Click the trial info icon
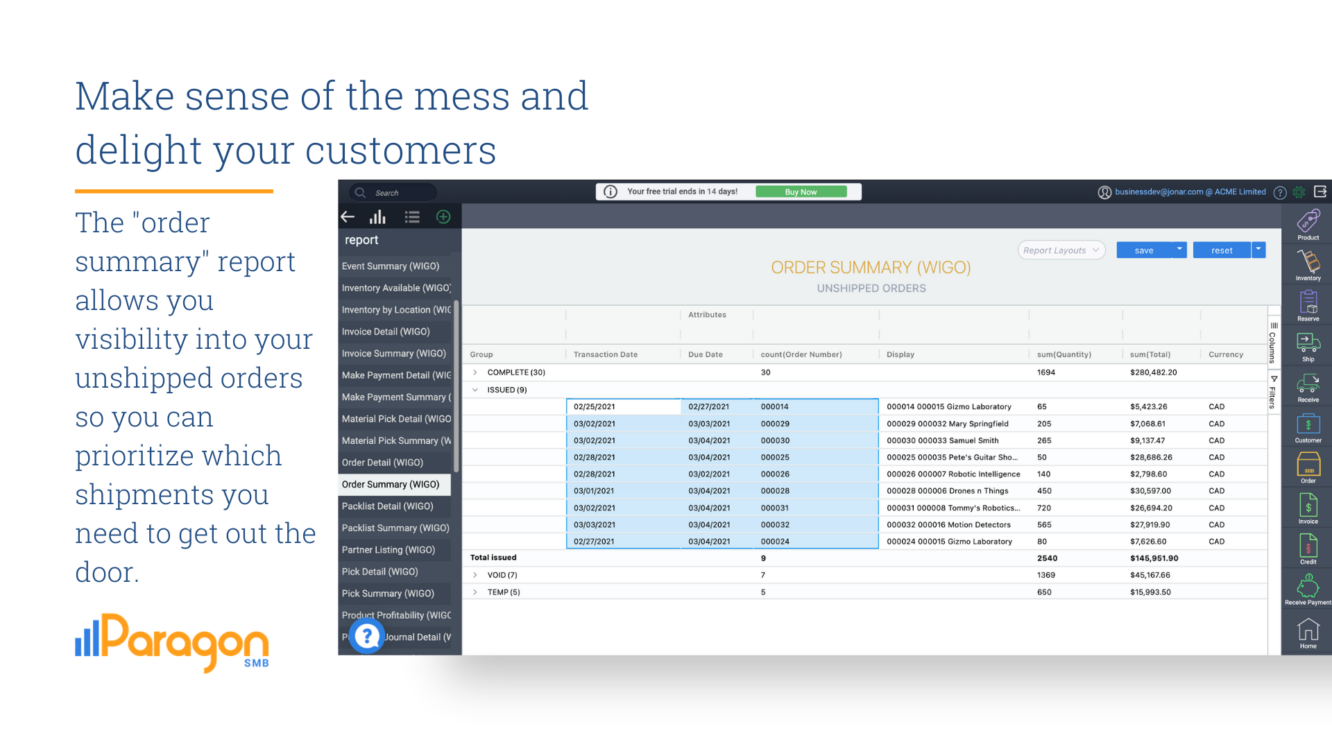Viewport: 1332px width, 749px height. 610,191
